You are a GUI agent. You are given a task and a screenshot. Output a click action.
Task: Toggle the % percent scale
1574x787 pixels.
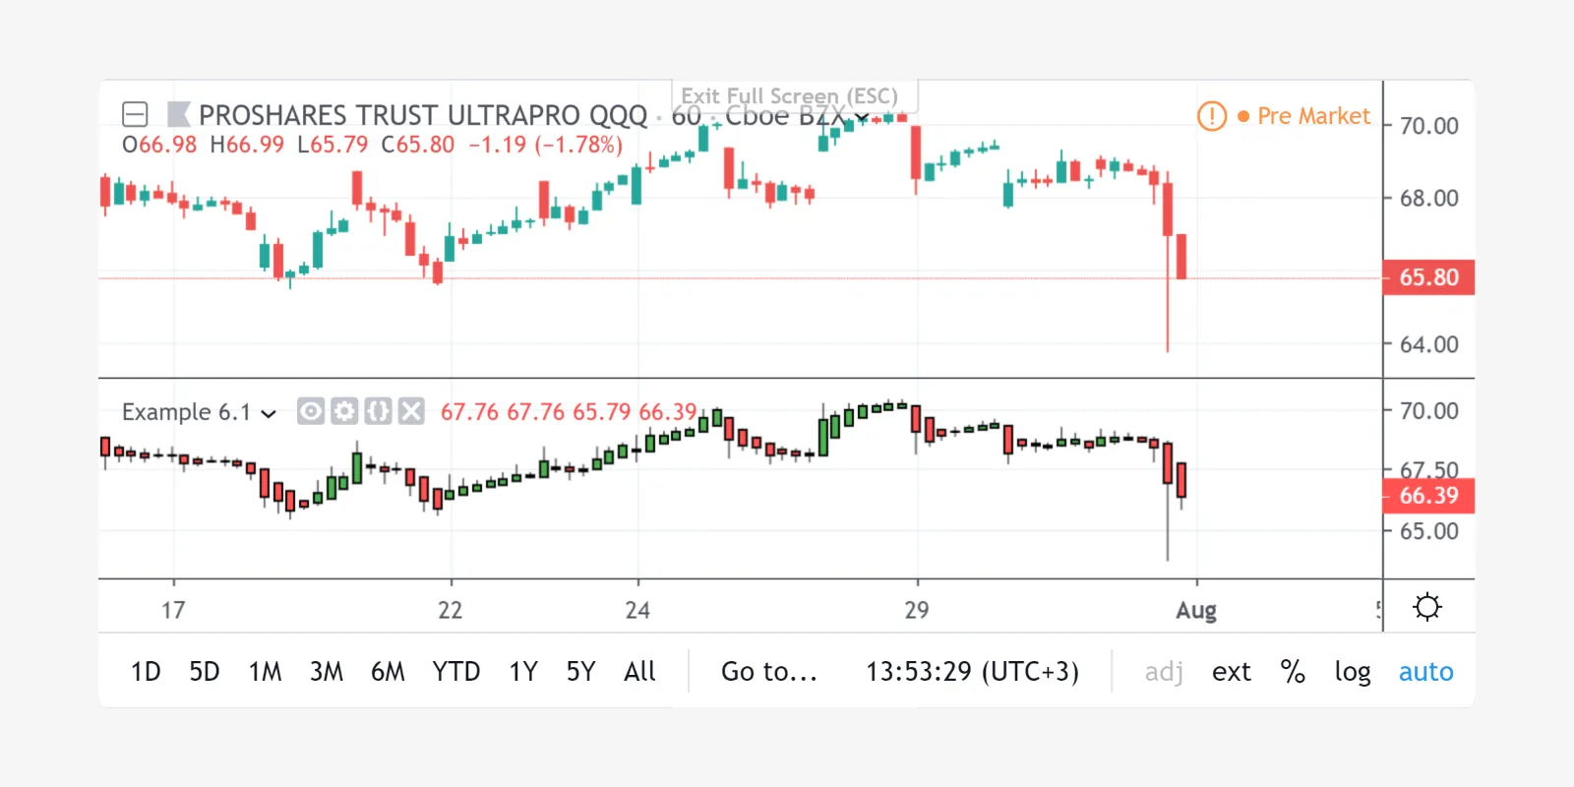pos(1293,672)
